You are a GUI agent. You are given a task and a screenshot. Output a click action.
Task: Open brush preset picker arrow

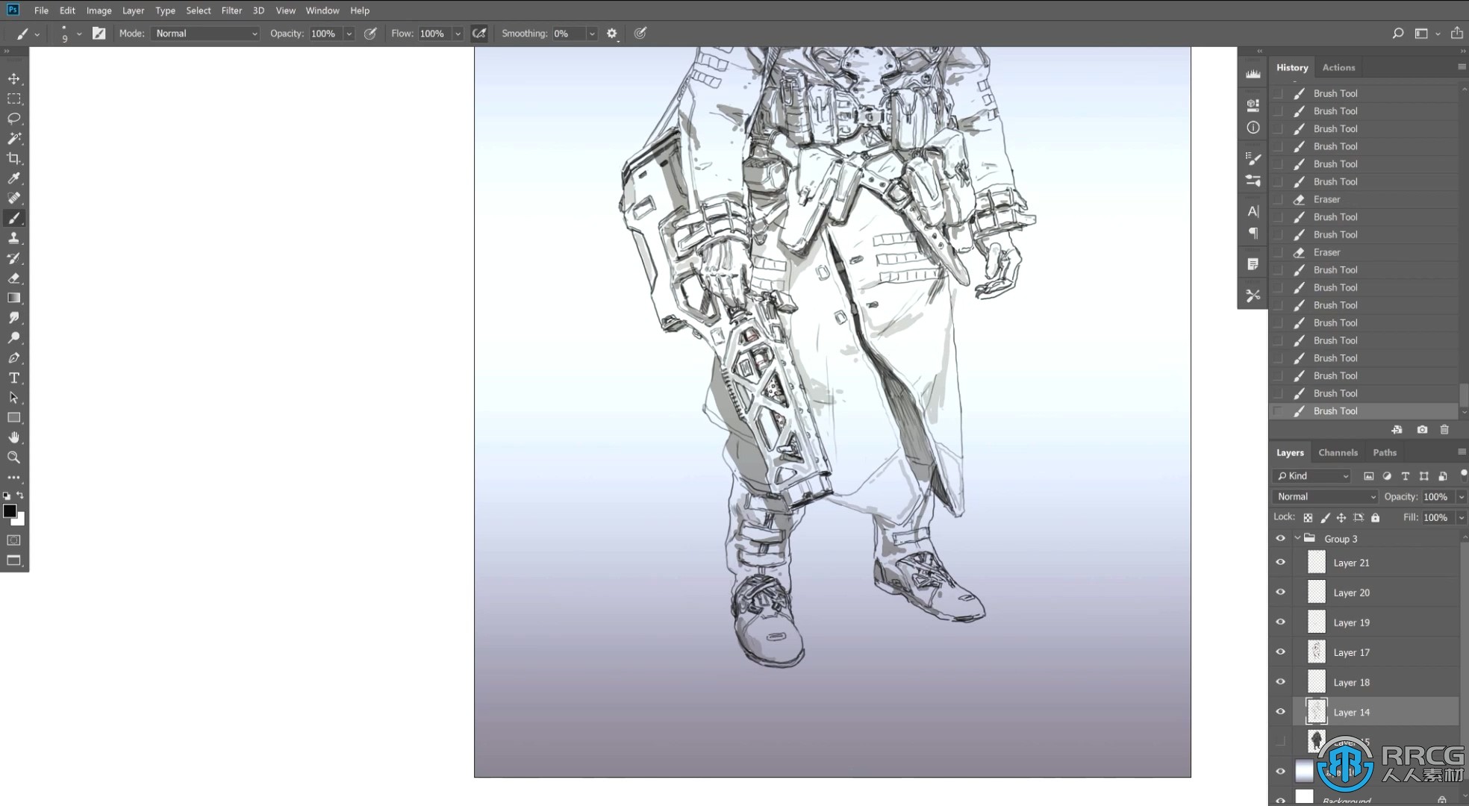[x=79, y=34]
